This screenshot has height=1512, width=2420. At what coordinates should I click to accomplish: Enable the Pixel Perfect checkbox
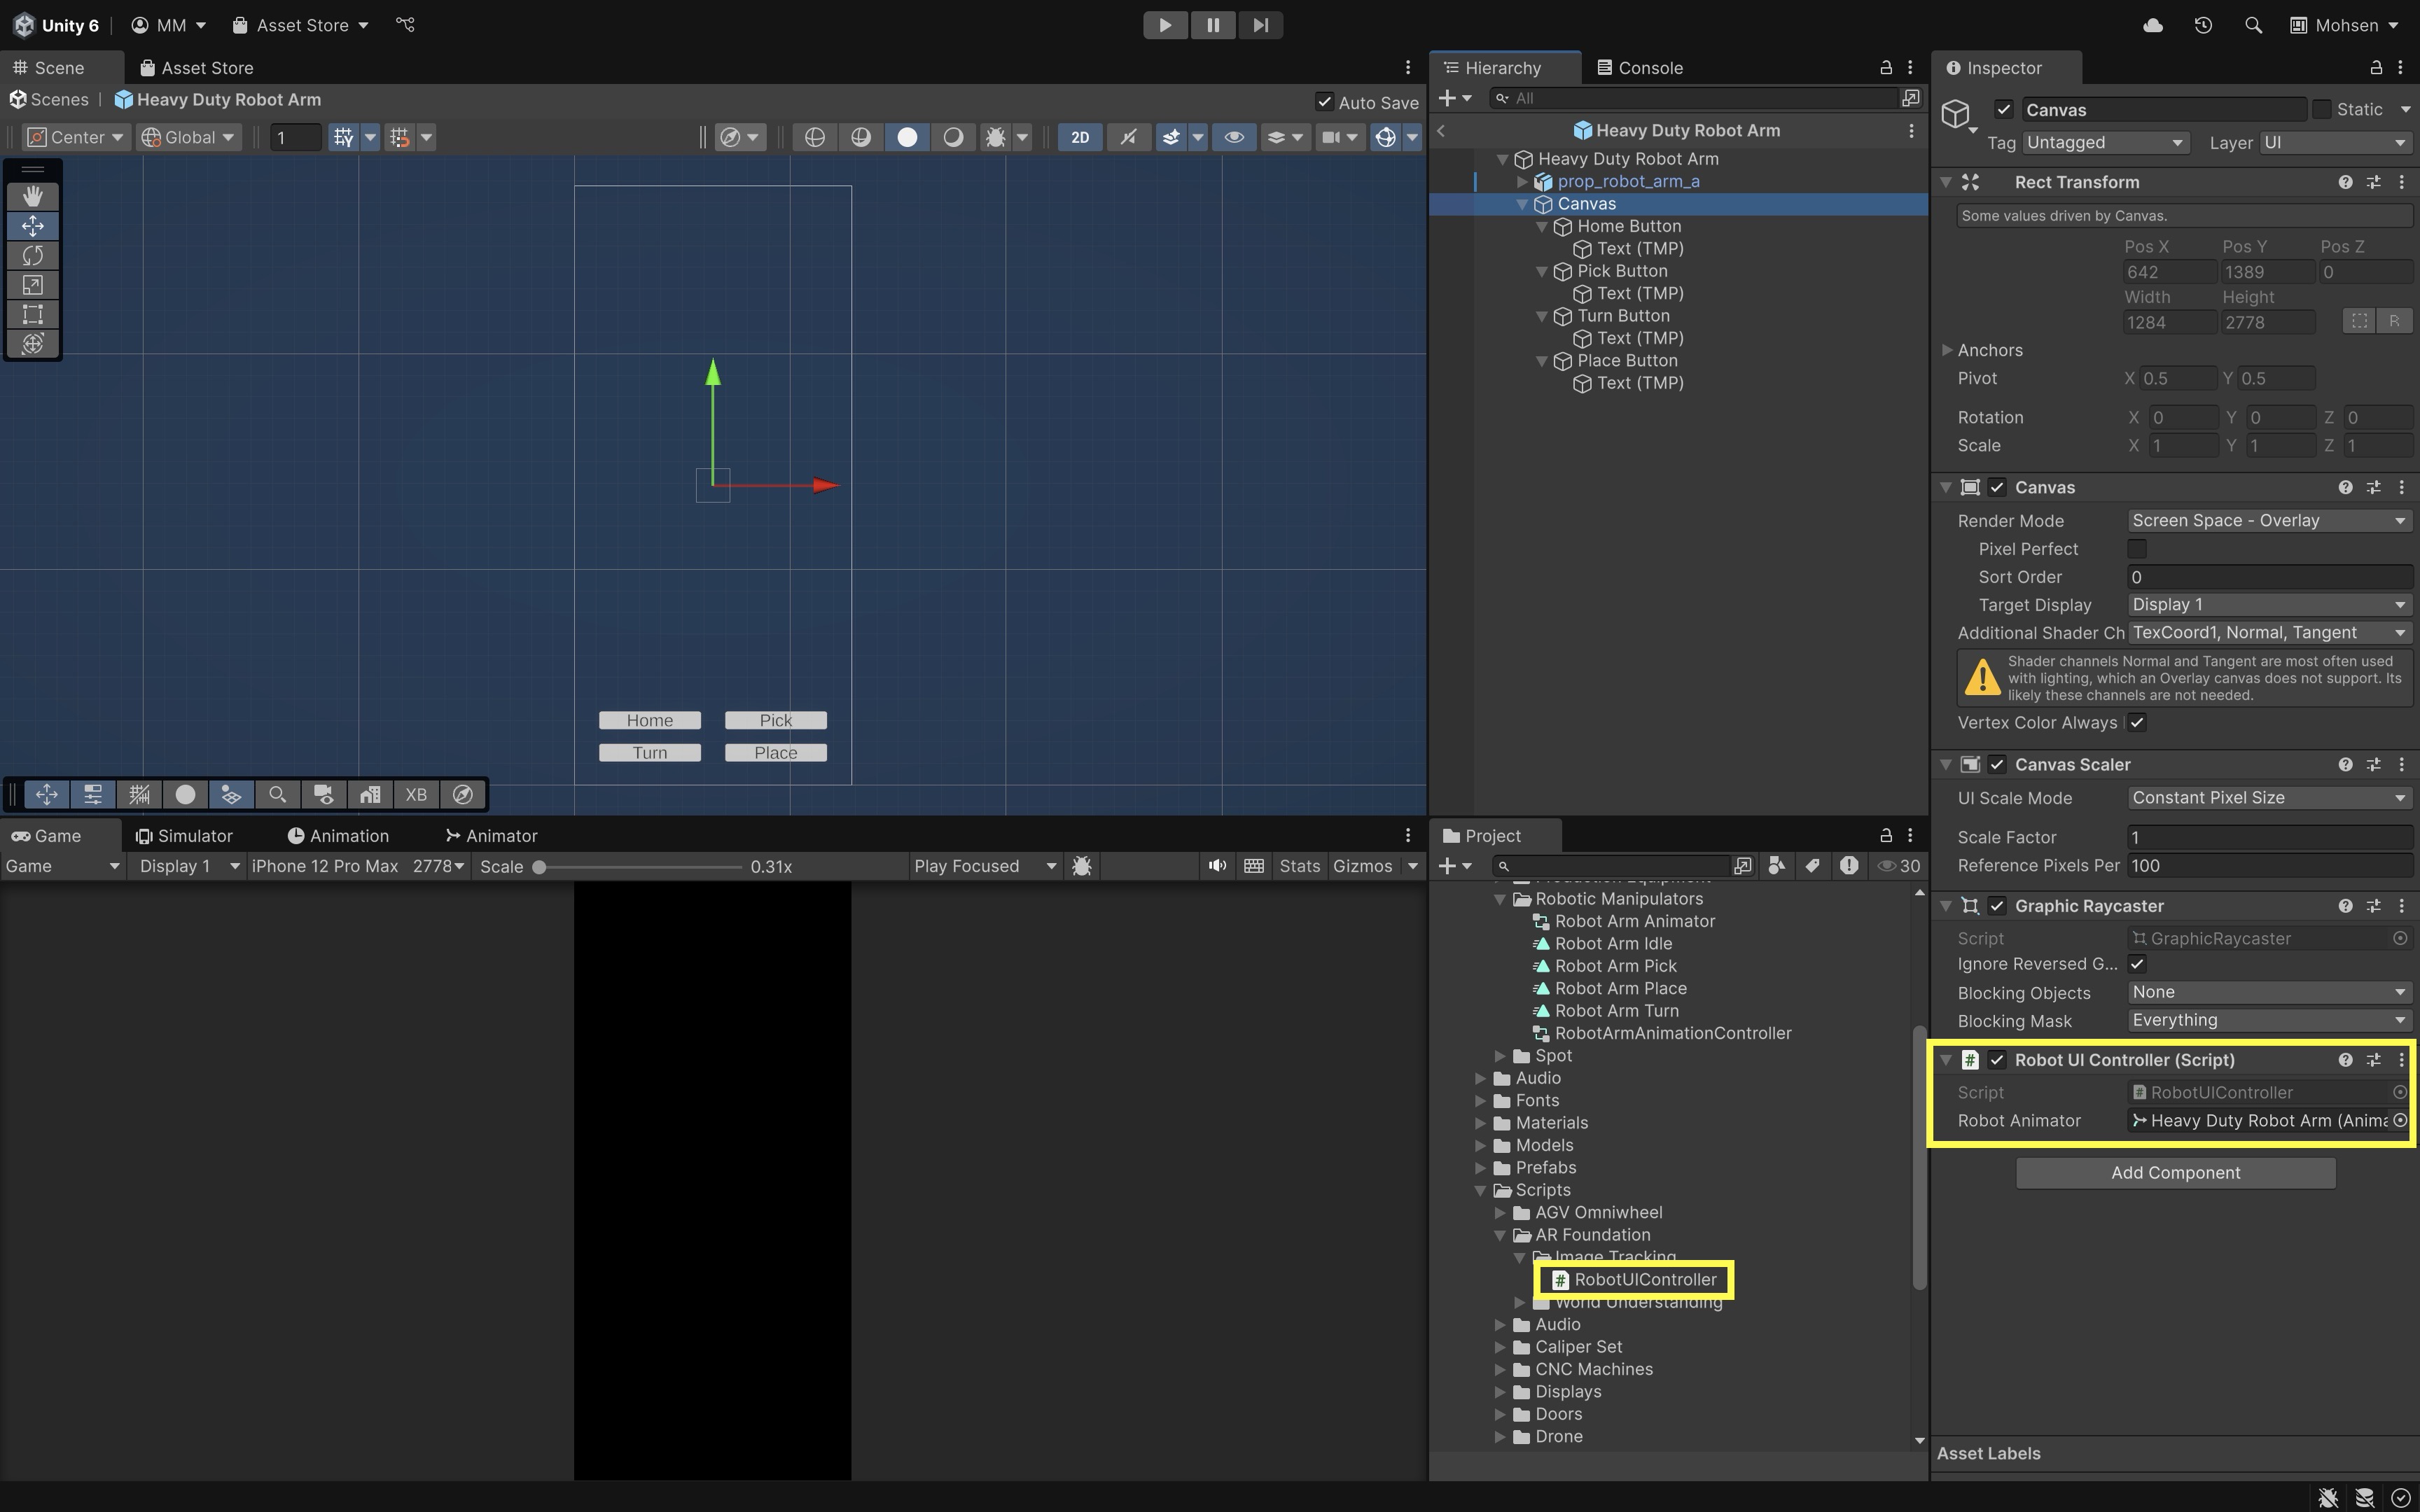2137,549
